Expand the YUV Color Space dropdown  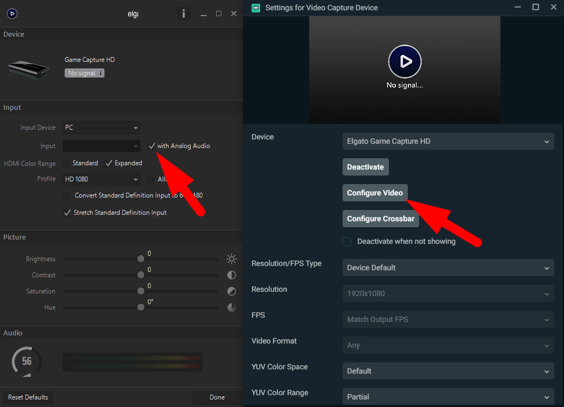coord(448,371)
